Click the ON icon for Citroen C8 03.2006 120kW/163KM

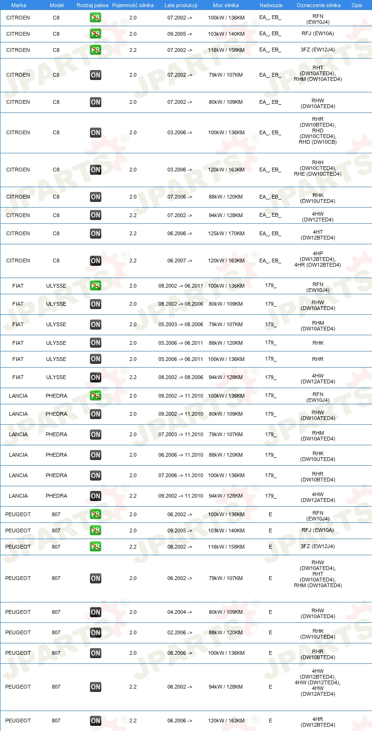click(x=96, y=170)
